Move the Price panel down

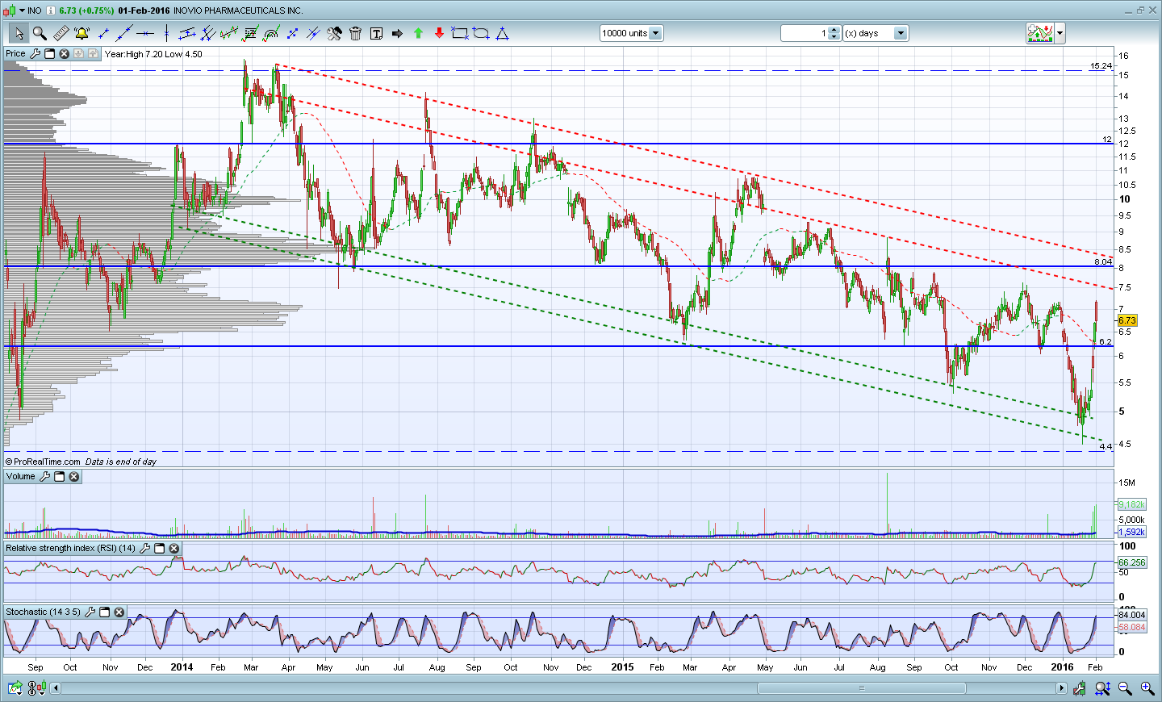tap(78, 54)
